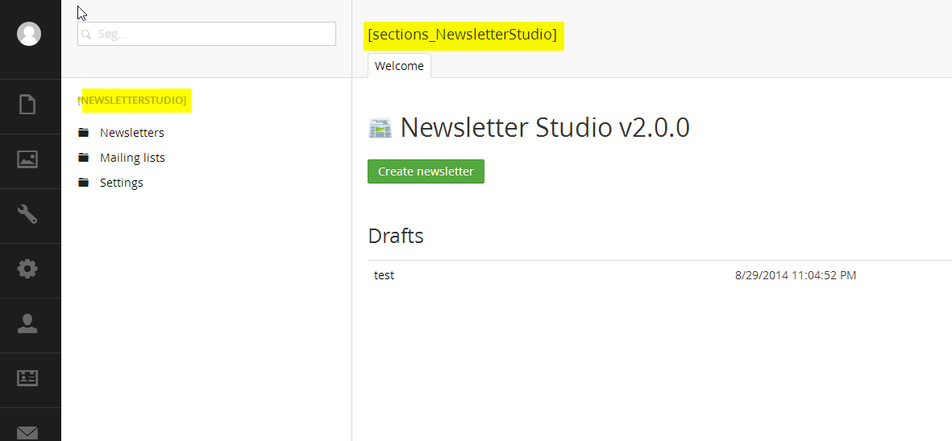Click the Settings folder icon in tree
952x441 pixels.
tap(84, 183)
